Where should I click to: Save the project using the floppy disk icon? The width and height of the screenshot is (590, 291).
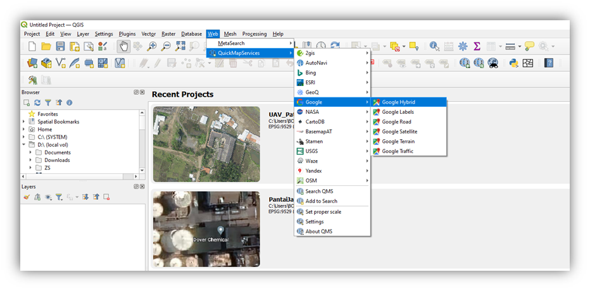60,46
